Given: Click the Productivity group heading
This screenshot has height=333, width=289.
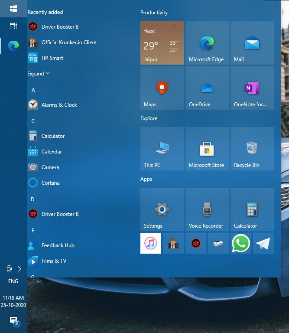Looking at the screenshot, I should (x=154, y=13).
